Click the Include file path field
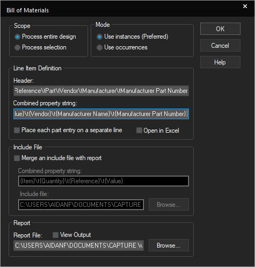 81,205
